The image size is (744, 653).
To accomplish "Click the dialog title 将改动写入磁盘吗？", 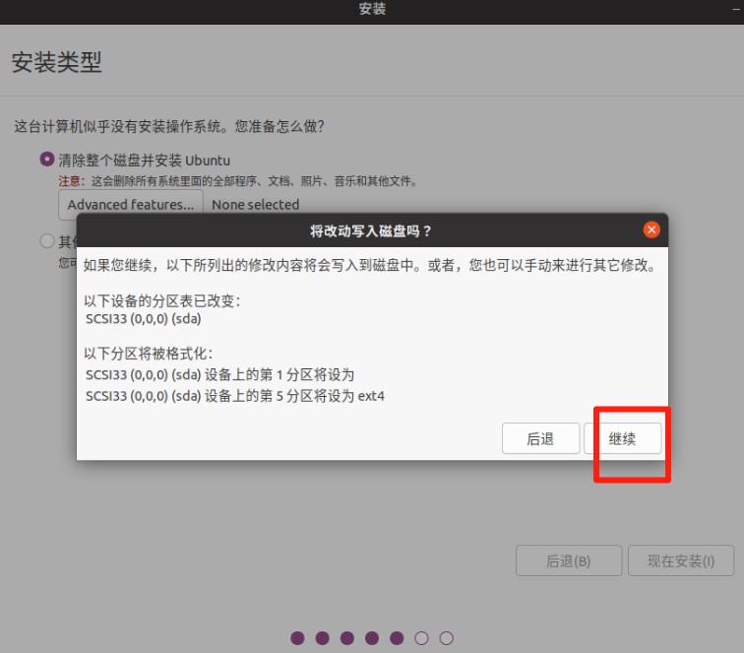I will [x=371, y=231].
